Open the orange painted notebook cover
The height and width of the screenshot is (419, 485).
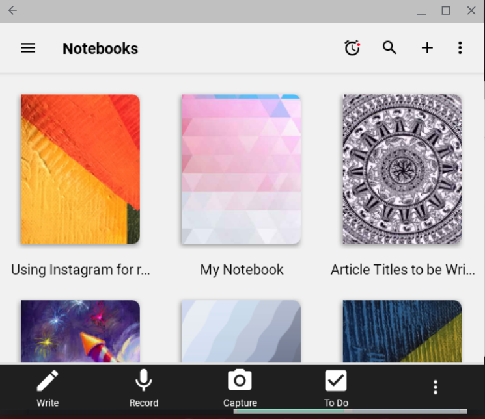click(x=80, y=170)
